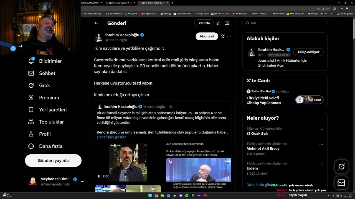This screenshot has width=355, height=199.
Task: Pause the video showing 2:00
Action: pyautogui.click(x=99, y=176)
